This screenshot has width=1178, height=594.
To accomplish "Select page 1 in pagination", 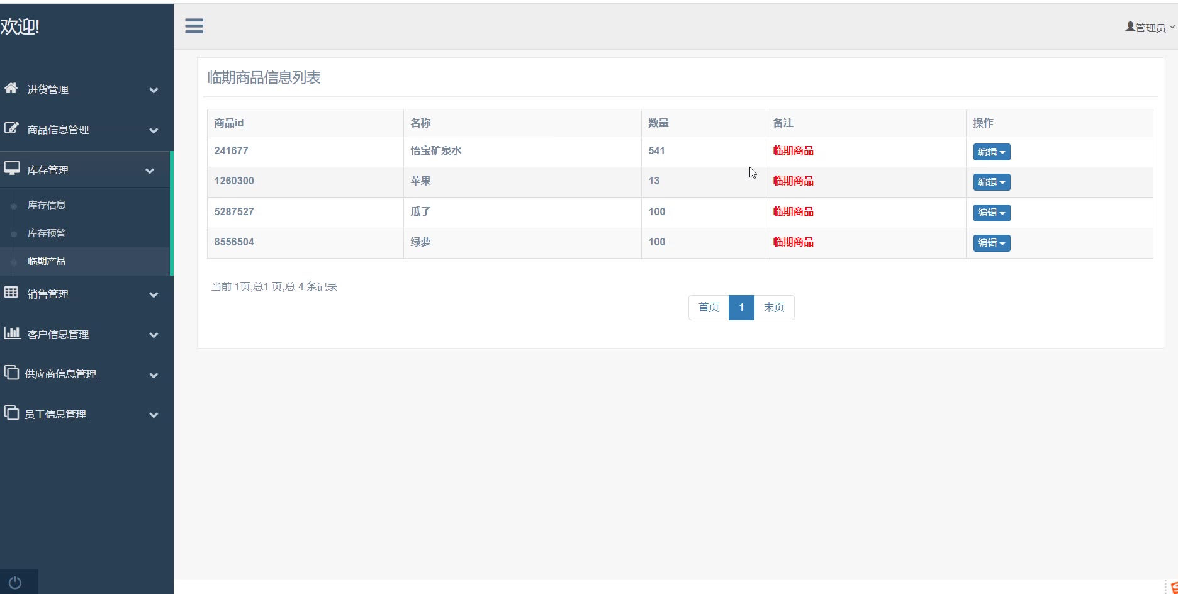I will pyautogui.click(x=741, y=307).
